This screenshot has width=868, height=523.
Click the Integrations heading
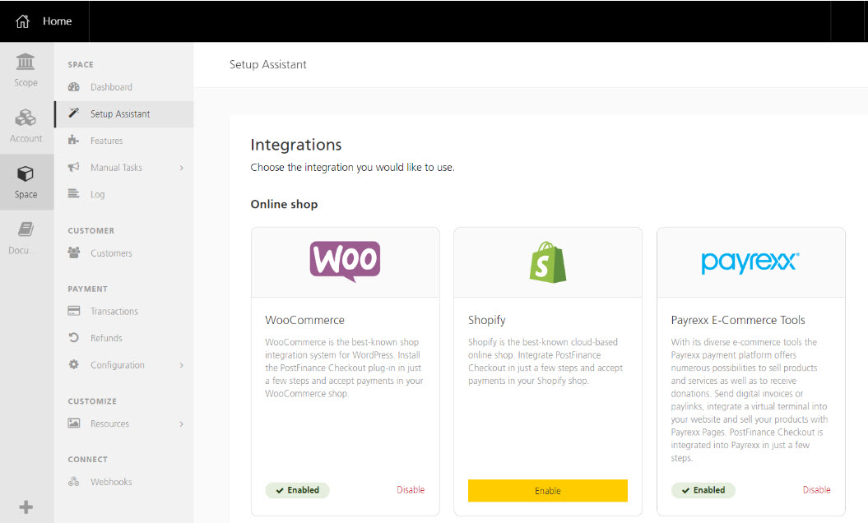(296, 145)
